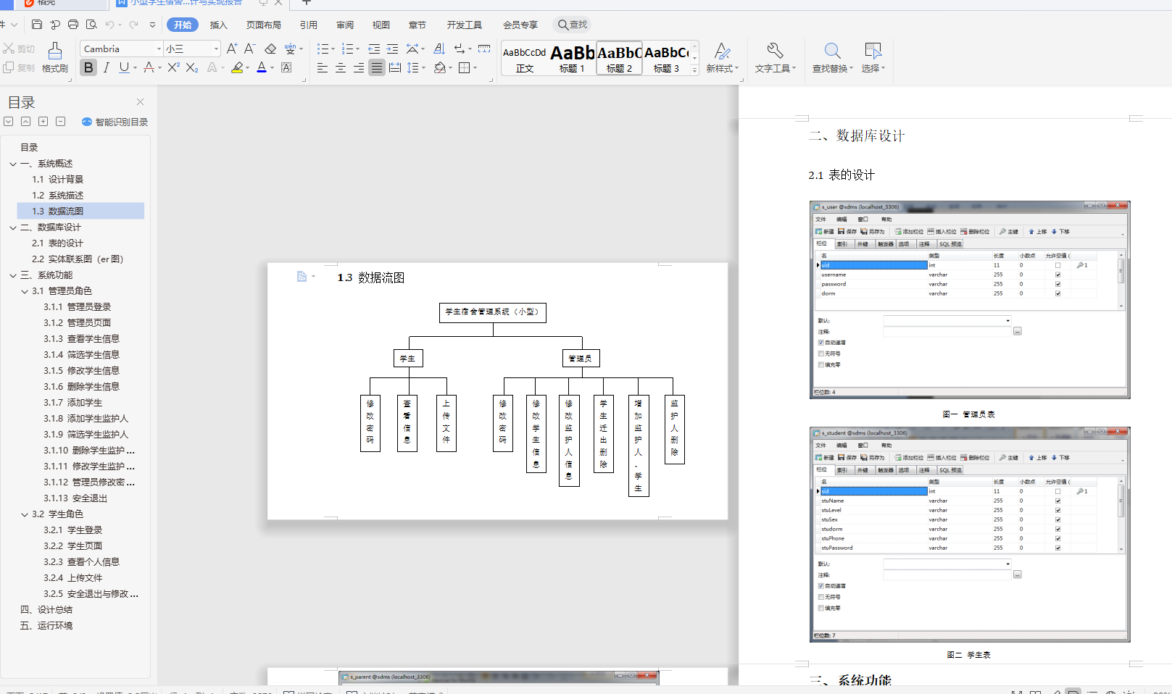Click distributed alignment icon
Viewport: 1172px width, 694px height.
[395, 67]
